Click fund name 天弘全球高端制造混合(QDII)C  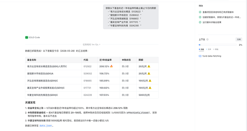pyautogui.click(x=43, y=81)
